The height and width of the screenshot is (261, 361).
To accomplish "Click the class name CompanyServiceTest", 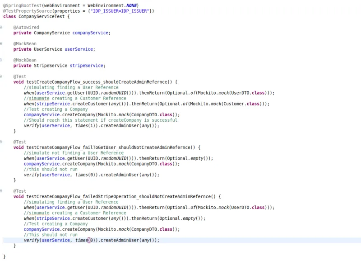I will [x=43, y=16].
